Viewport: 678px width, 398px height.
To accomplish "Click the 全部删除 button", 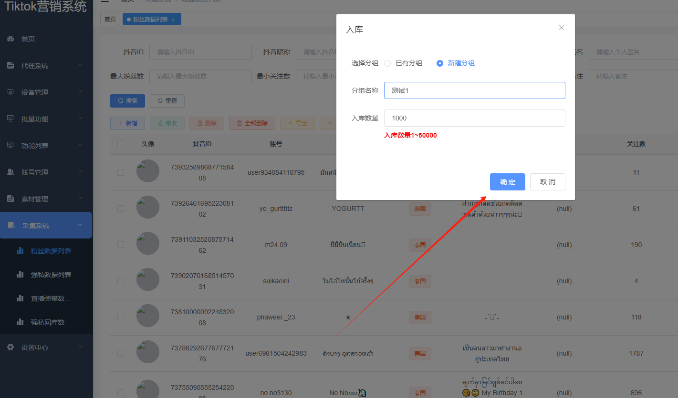I will pyautogui.click(x=252, y=123).
